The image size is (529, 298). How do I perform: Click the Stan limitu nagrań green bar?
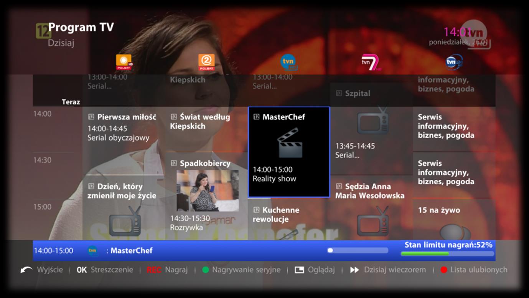click(x=447, y=253)
